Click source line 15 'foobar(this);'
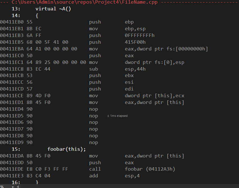Screen dimensions: 239x188 click(x=66, y=149)
